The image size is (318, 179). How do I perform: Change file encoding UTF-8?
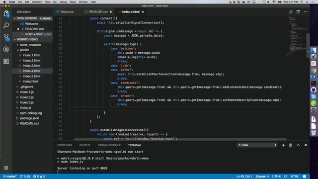276,177
